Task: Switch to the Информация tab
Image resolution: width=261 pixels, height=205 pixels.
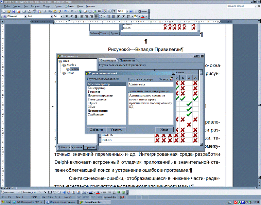Action: (x=108, y=60)
